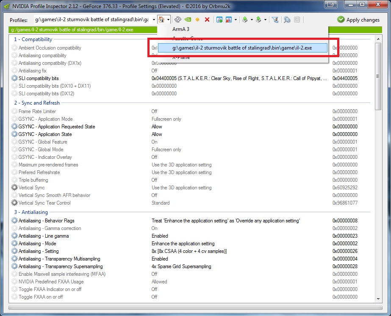This screenshot has height=316, width=391.
Task: Click the export profile icon
Action: click(x=245, y=19)
